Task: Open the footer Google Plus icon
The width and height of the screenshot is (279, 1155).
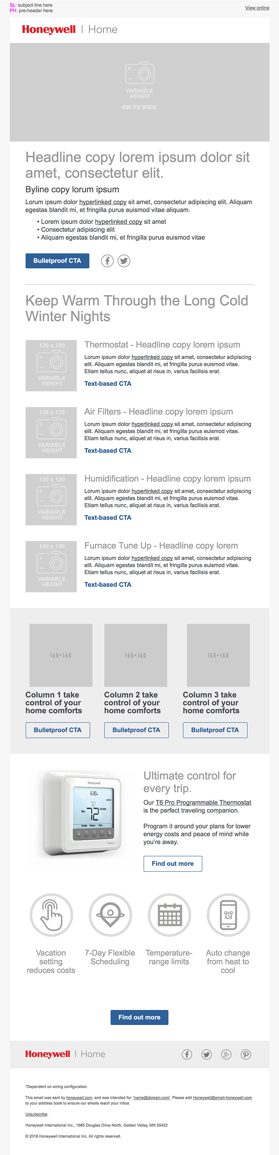Action: [x=226, y=1054]
